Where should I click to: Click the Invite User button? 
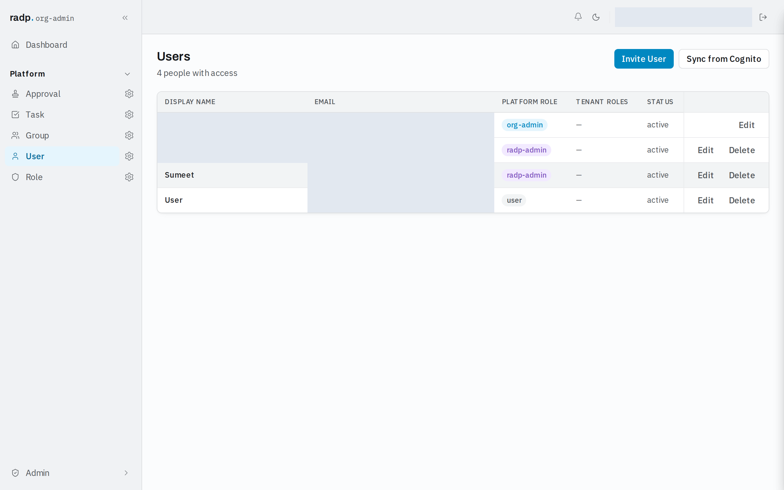[644, 59]
